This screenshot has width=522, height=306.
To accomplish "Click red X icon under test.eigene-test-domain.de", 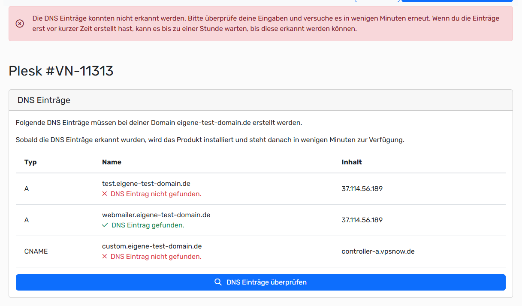I will [105, 194].
